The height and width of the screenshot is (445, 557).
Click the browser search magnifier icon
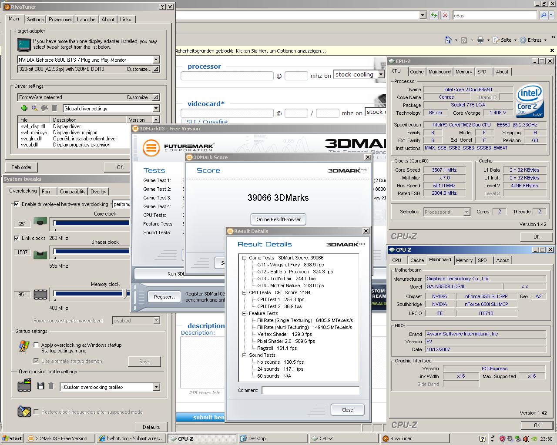[x=544, y=15]
